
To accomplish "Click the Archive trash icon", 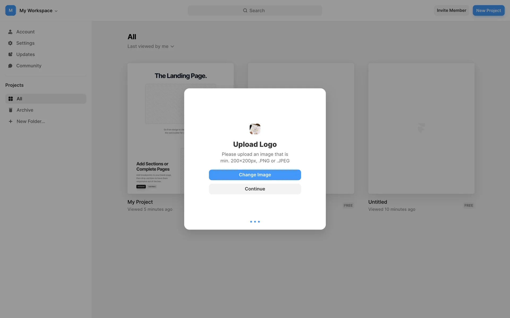I will click(11, 110).
